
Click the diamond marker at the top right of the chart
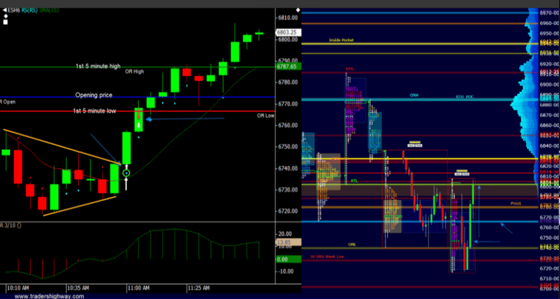click(x=298, y=10)
